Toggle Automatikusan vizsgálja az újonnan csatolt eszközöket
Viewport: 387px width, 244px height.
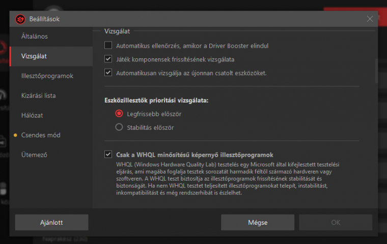(x=108, y=73)
